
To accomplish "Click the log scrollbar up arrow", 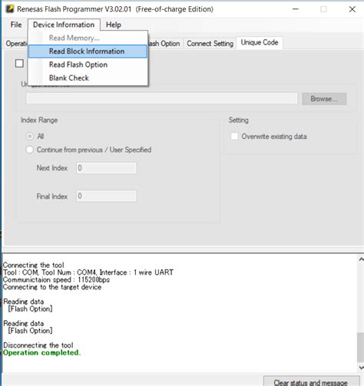I will click(361, 259).
